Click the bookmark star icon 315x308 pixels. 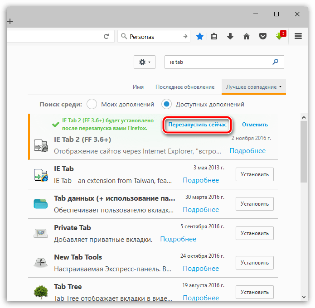coord(200,36)
